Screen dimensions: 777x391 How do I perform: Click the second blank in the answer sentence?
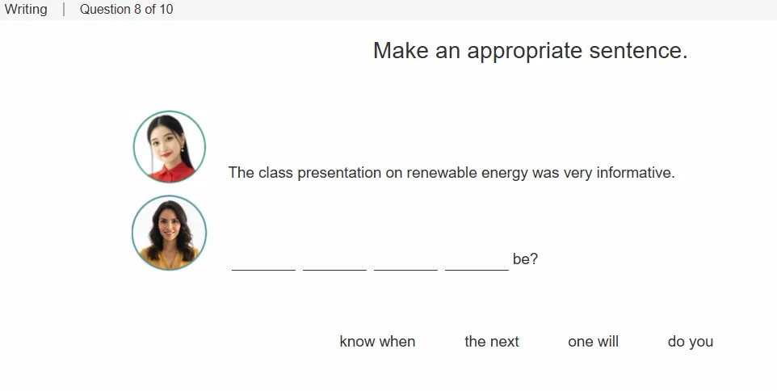pyautogui.click(x=335, y=262)
